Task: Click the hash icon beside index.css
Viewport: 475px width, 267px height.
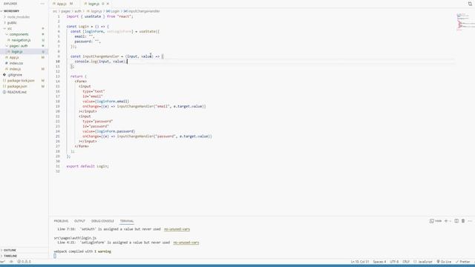Action: coord(7,63)
